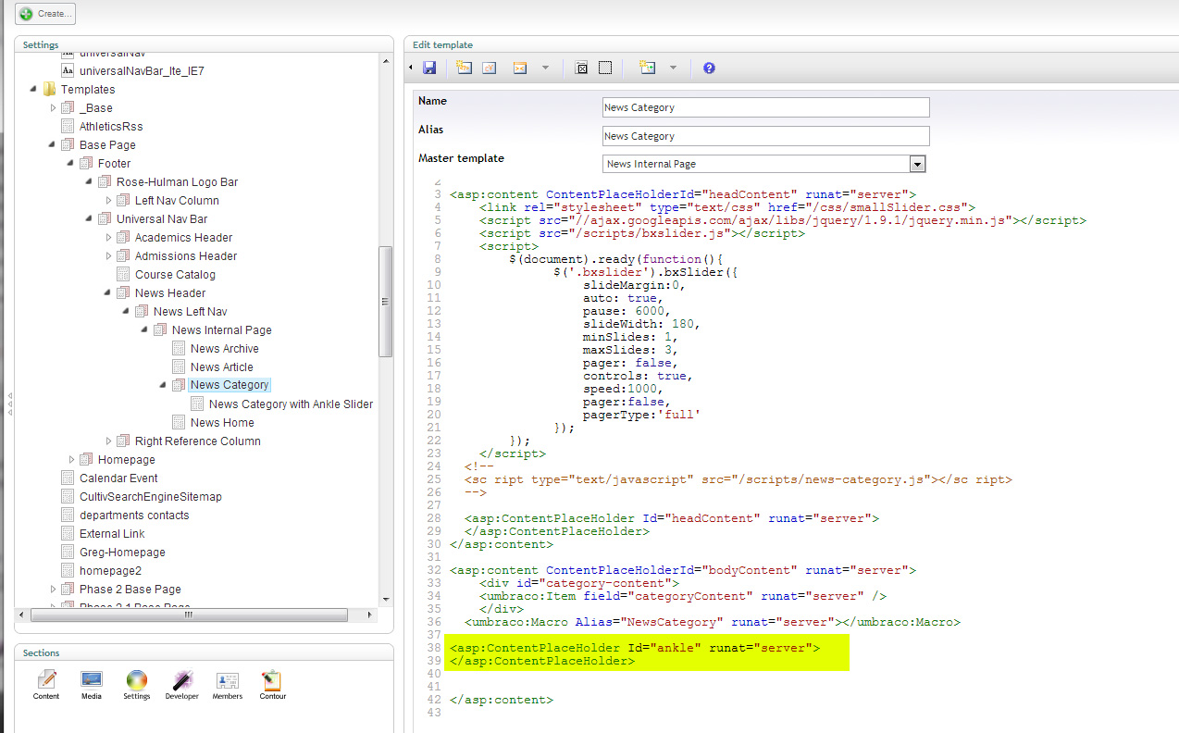This screenshot has width=1179, height=733.
Task: Expand the _Base template node
Action: click(53, 108)
